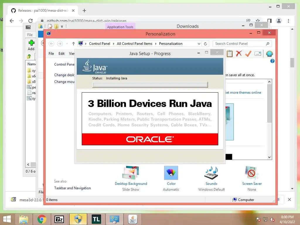300x225 pixels.
Task: Go back in the Chrome browser
Action: tap(12, 21)
